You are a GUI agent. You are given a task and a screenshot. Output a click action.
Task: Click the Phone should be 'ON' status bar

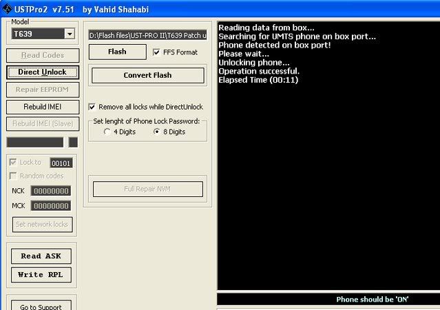[x=328, y=300]
